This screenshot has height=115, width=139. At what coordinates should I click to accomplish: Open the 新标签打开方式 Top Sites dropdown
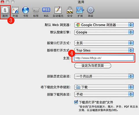[104, 50]
